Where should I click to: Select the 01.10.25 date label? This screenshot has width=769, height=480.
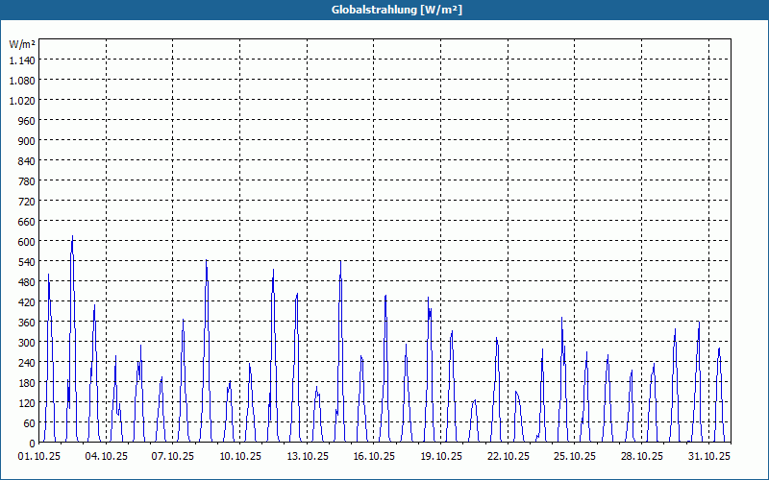point(39,457)
